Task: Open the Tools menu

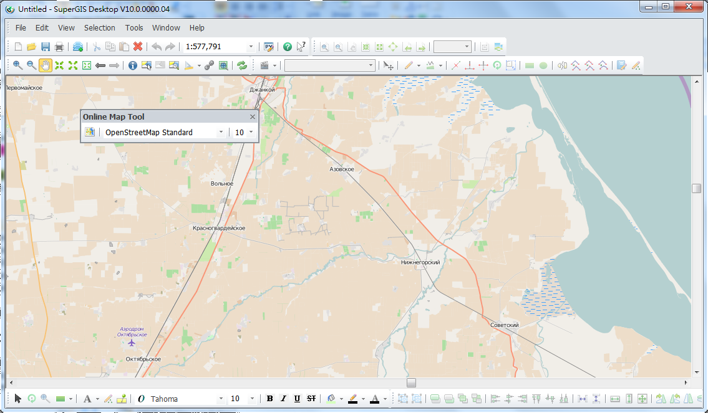Action: pos(134,27)
